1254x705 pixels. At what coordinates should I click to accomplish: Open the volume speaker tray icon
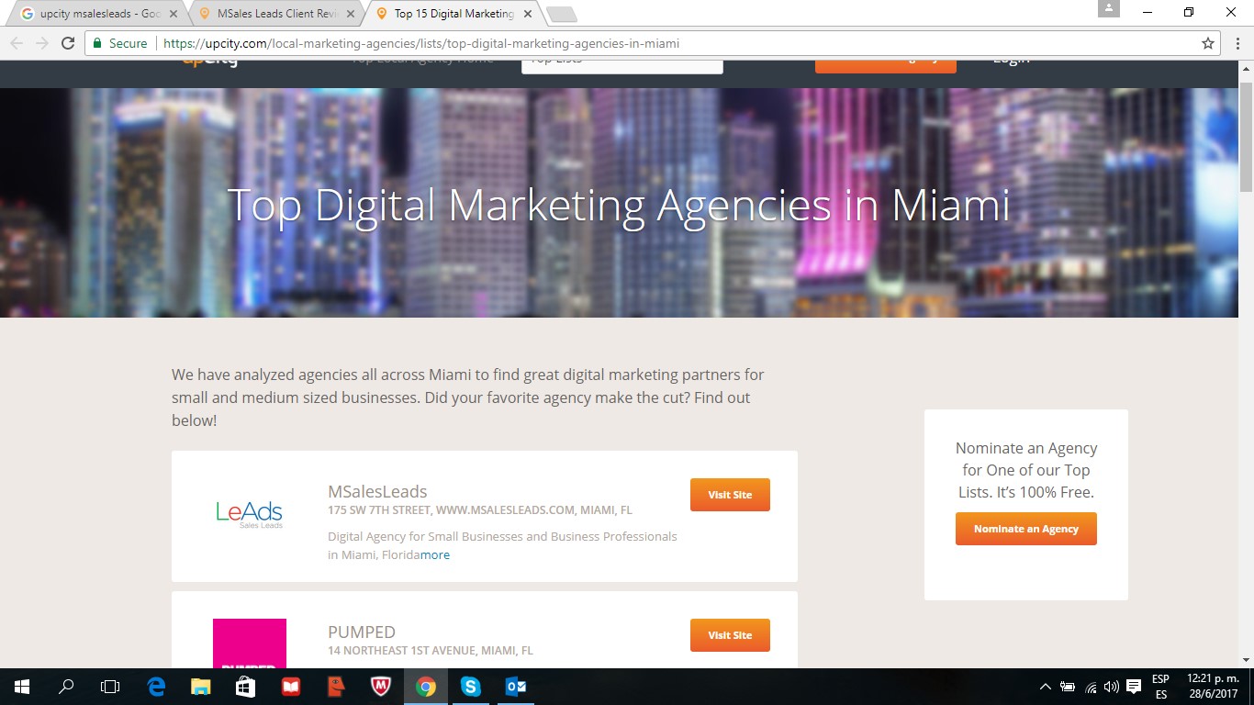pyautogui.click(x=1112, y=687)
